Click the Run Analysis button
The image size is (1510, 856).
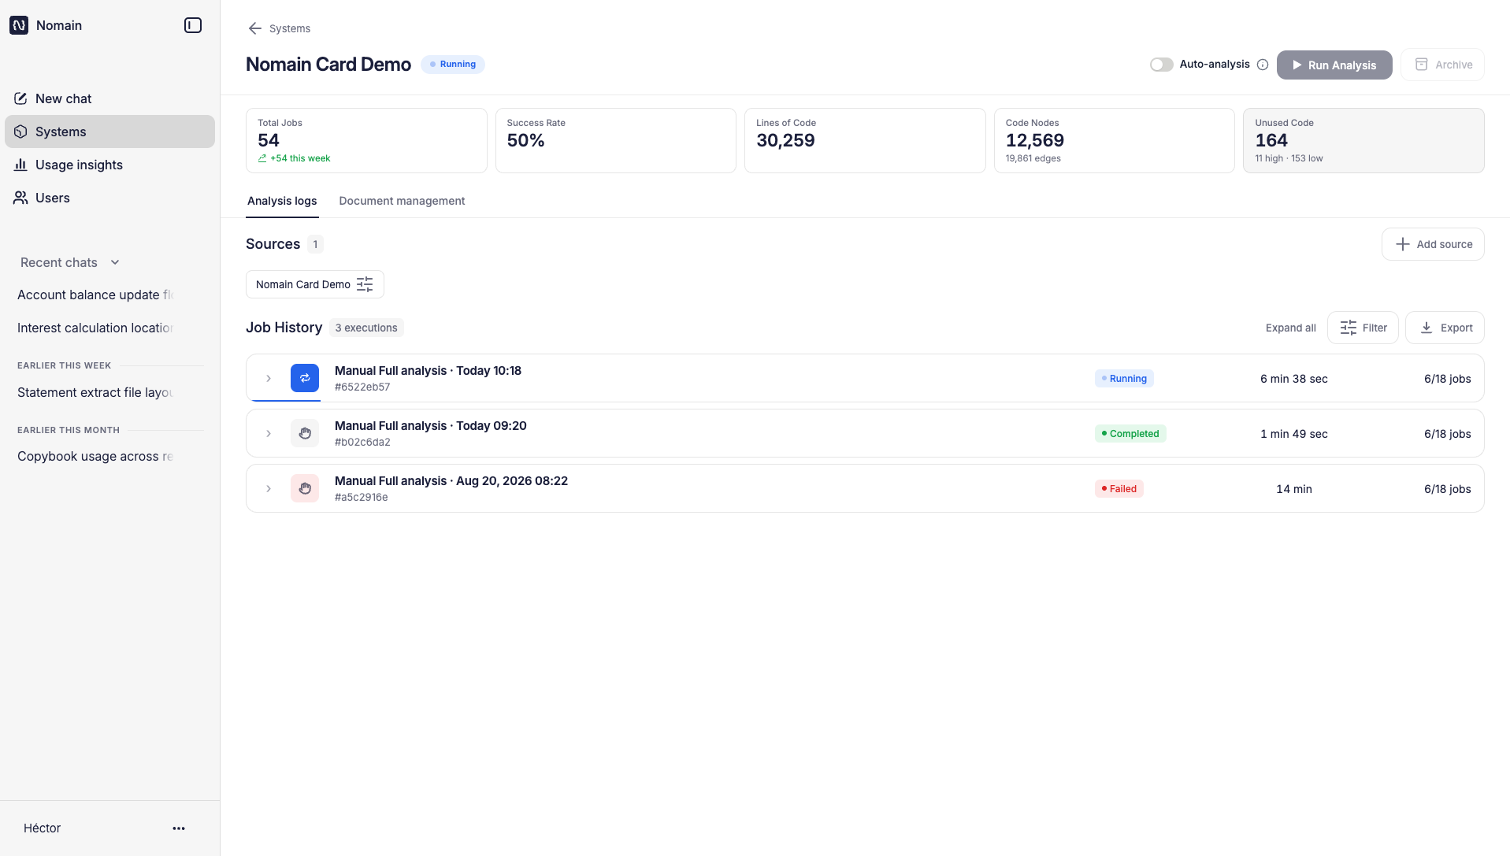click(x=1334, y=65)
